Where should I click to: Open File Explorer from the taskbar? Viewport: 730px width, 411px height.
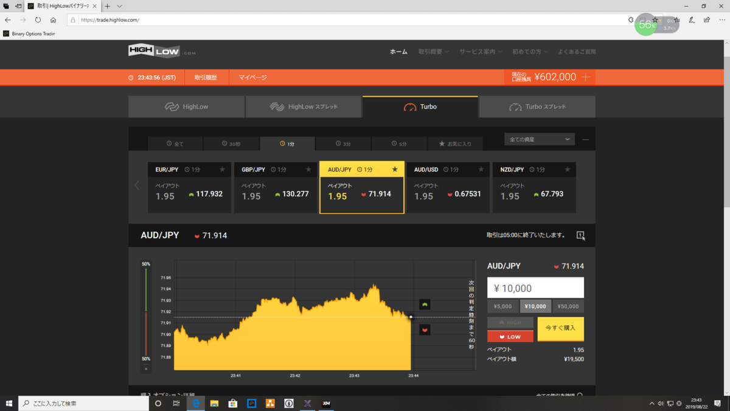(214, 403)
